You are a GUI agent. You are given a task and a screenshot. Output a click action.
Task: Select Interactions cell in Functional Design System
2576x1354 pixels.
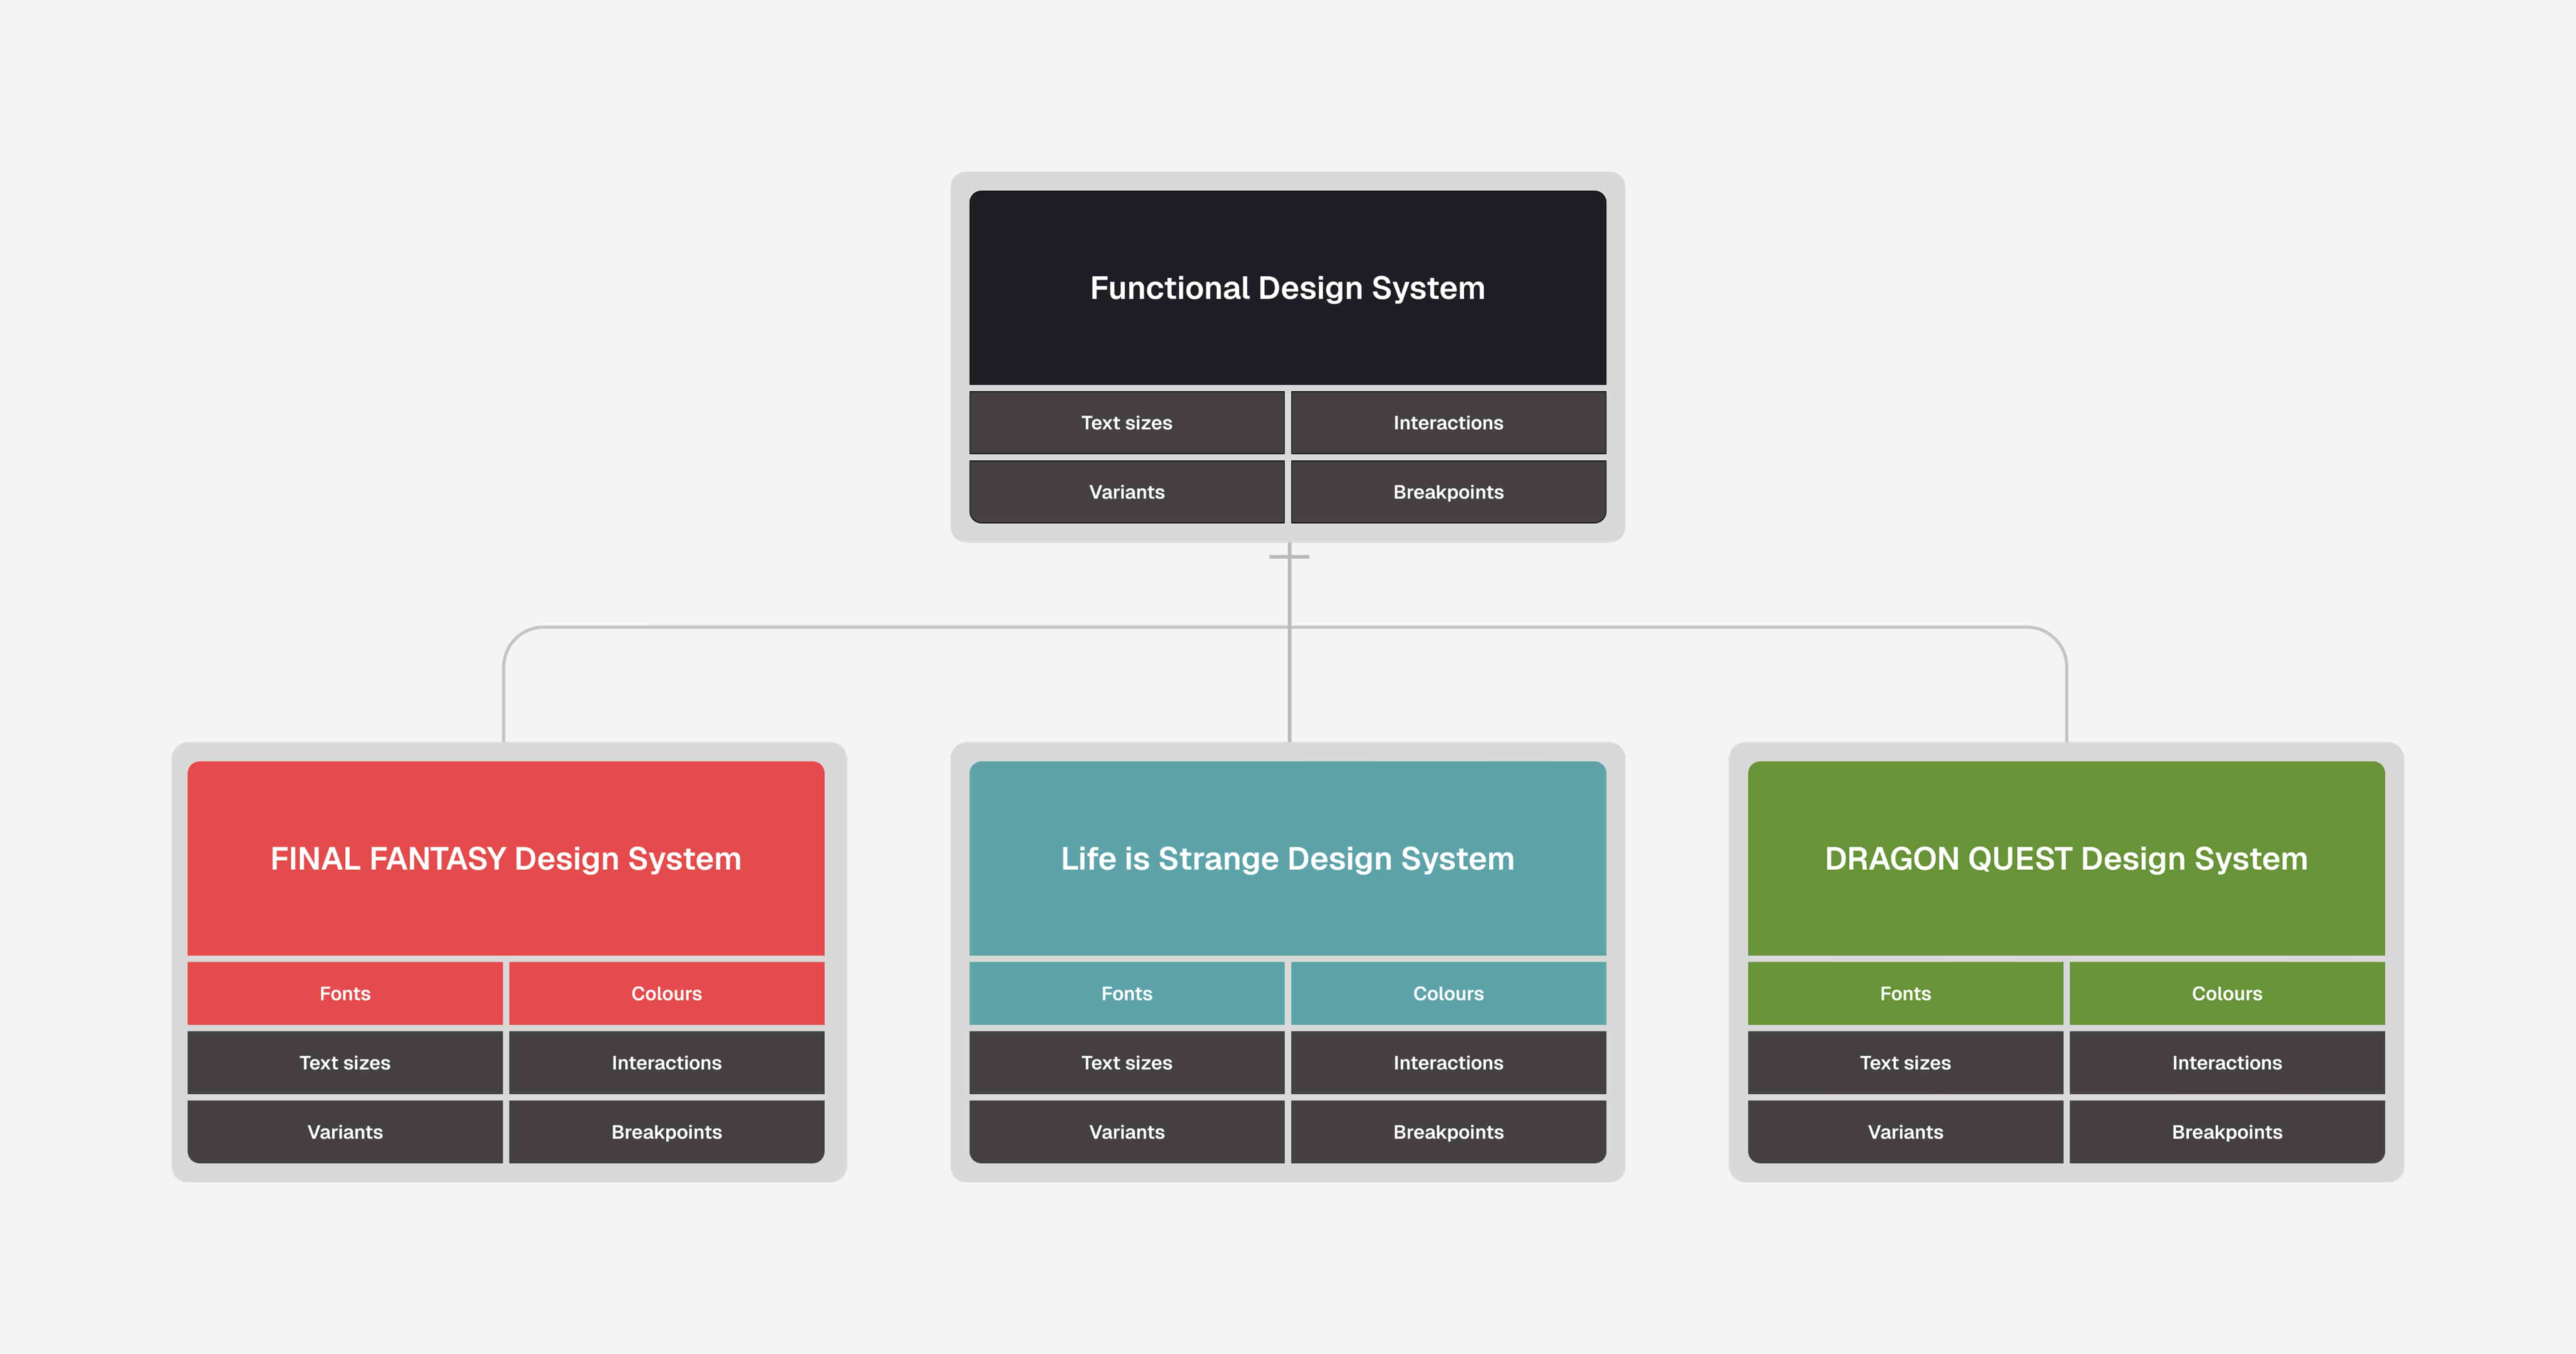coord(1448,423)
